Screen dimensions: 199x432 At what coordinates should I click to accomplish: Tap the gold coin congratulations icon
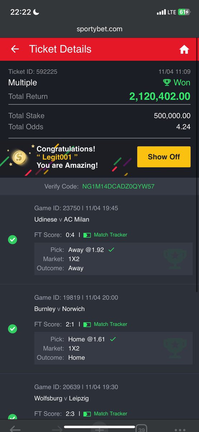click(19, 157)
